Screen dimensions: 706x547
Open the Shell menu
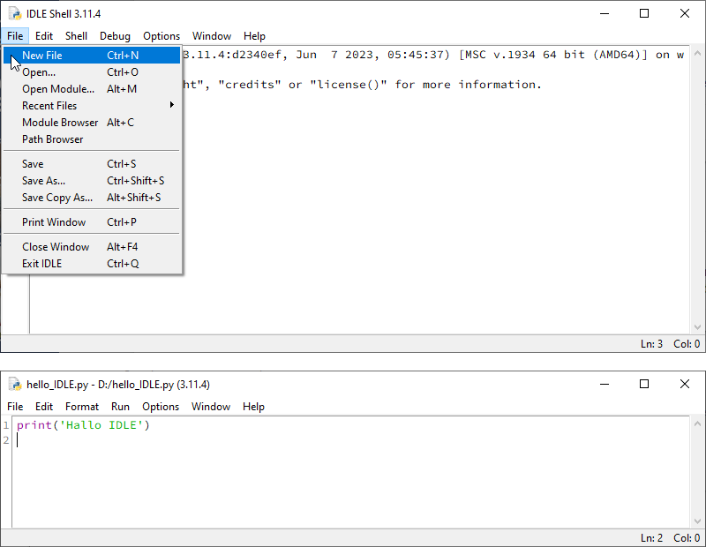(76, 36)
